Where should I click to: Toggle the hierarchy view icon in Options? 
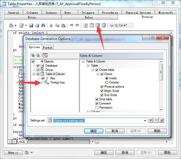coord(45,55)
